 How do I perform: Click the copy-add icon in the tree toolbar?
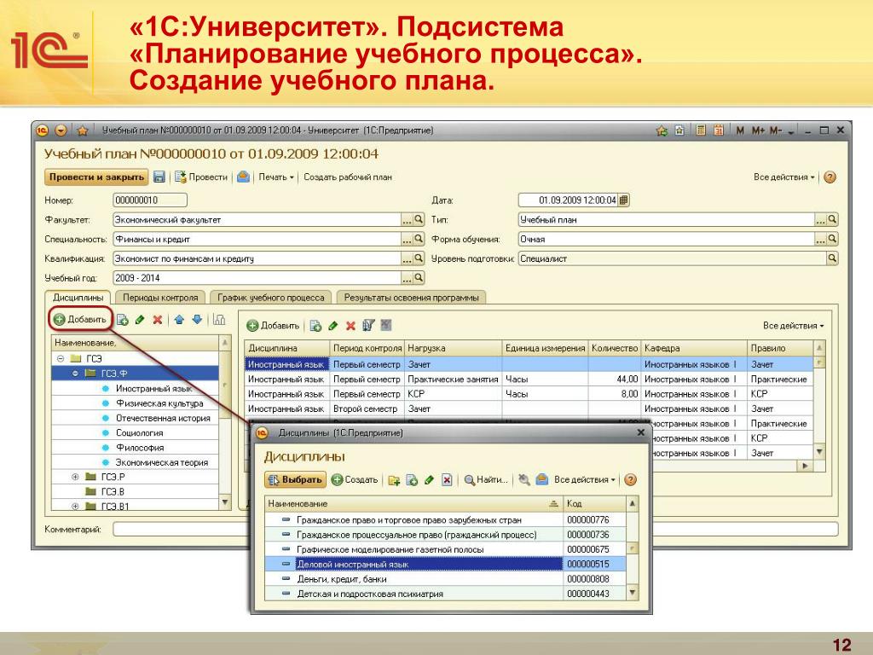123,320
